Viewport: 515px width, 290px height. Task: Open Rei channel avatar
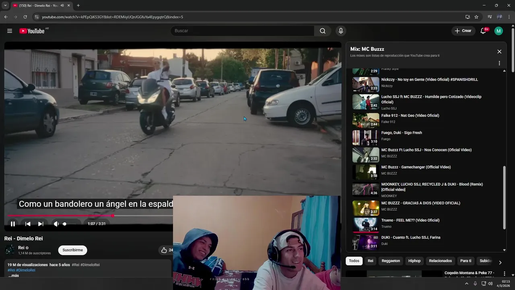pos(10,250)
